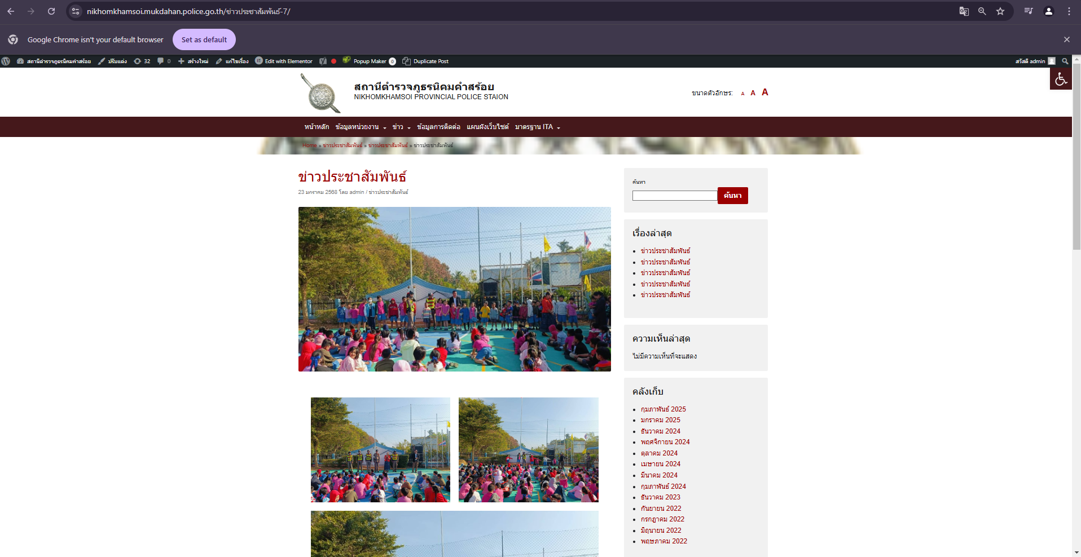Screen dimensions: 1081x557
Task: Open the กุมภาพันธ์ 2025 archive link
Action: click(663, 409)
